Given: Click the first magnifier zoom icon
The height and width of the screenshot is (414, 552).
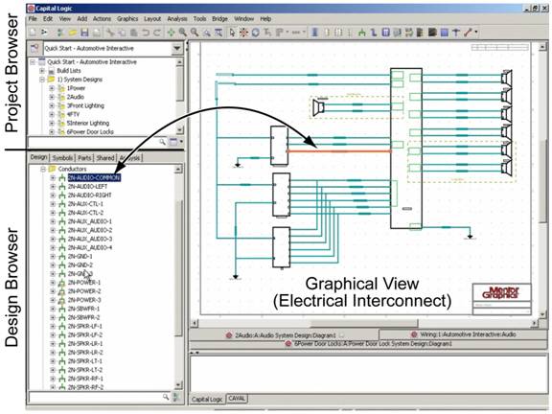Looking at the screenshot, I should pos(183,33).
